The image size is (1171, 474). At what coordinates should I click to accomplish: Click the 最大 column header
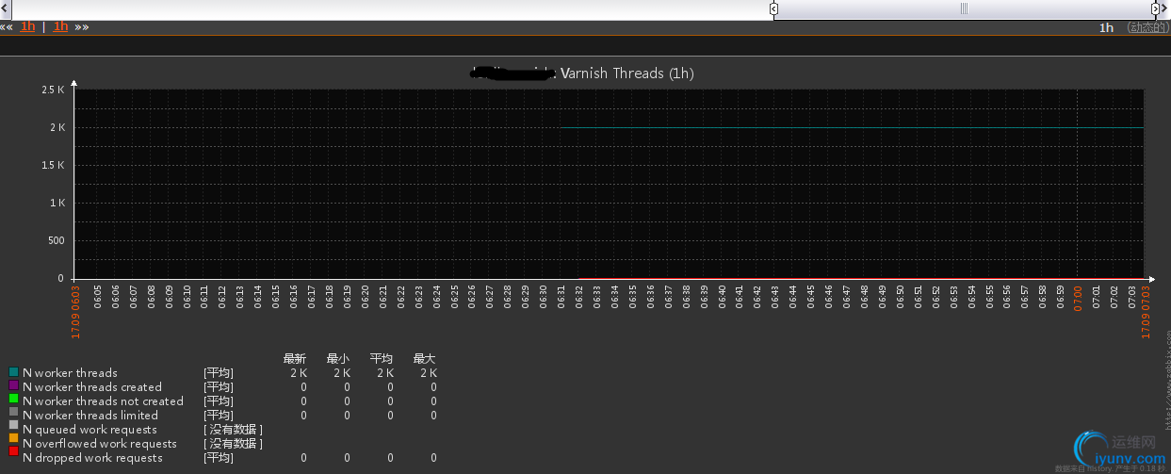pyautogui.click(x=424, y=359)
